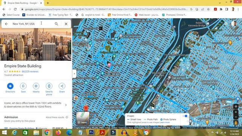This screenshot has height=136, width=242.
Task: Open the Adobe Acrobat extension icon
Action: pyautogui.click(x=216, y=9)
